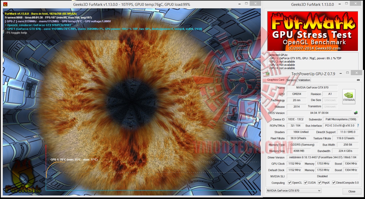365x199 pixels.
Task: Toggle the DirectCompute 5.0 checkbox
Action: [x=334, y=183]
